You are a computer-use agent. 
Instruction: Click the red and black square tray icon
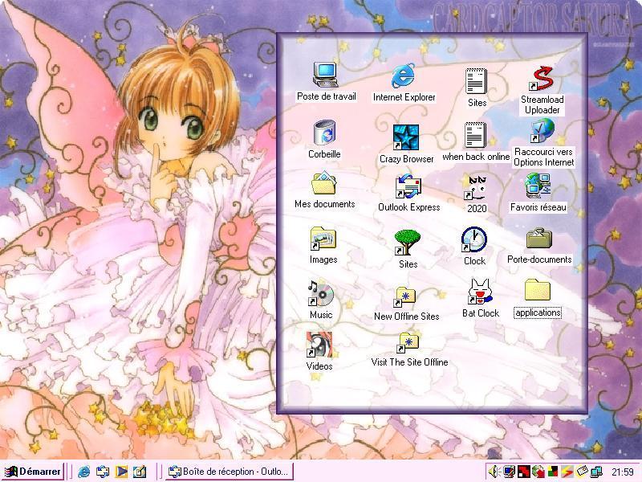coord(524,472)
